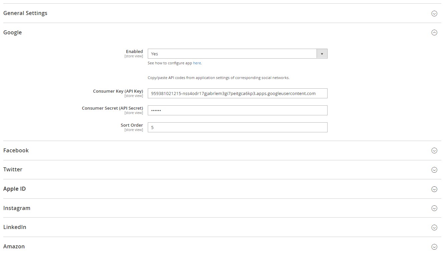The image size is (444, 255).
Task: Expand the General Settings section chevron
Action: (x=434, y=13)
